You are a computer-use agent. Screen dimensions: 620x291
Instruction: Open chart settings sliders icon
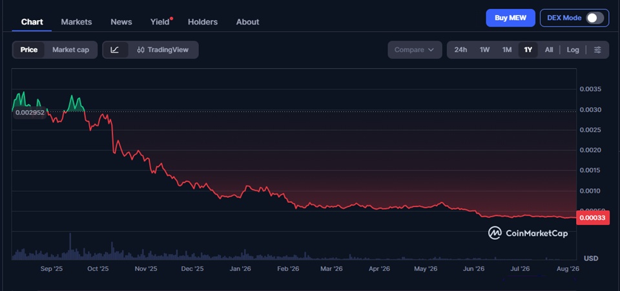point(597,50)
